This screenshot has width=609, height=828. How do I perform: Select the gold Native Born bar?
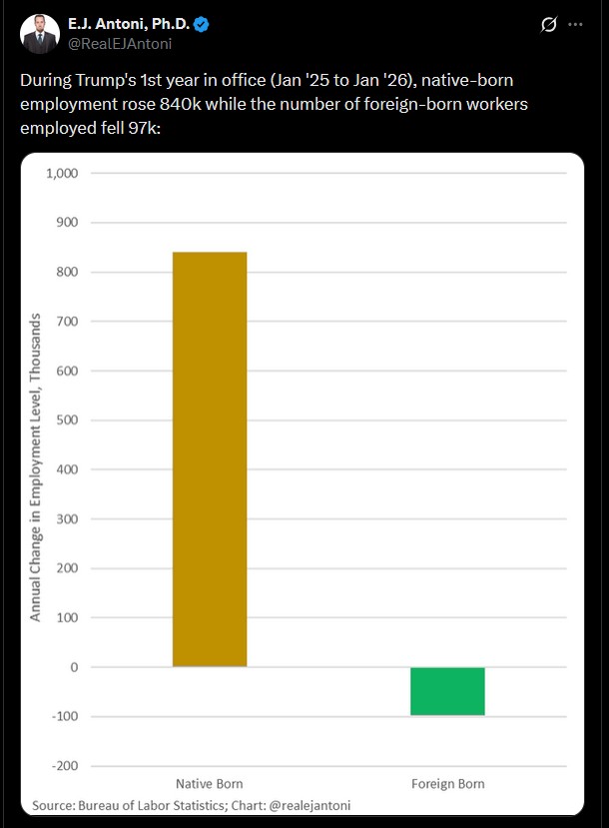pos(210,459)
